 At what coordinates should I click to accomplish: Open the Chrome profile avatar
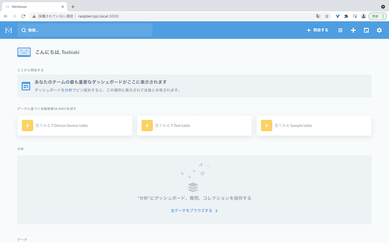(363, 16)
